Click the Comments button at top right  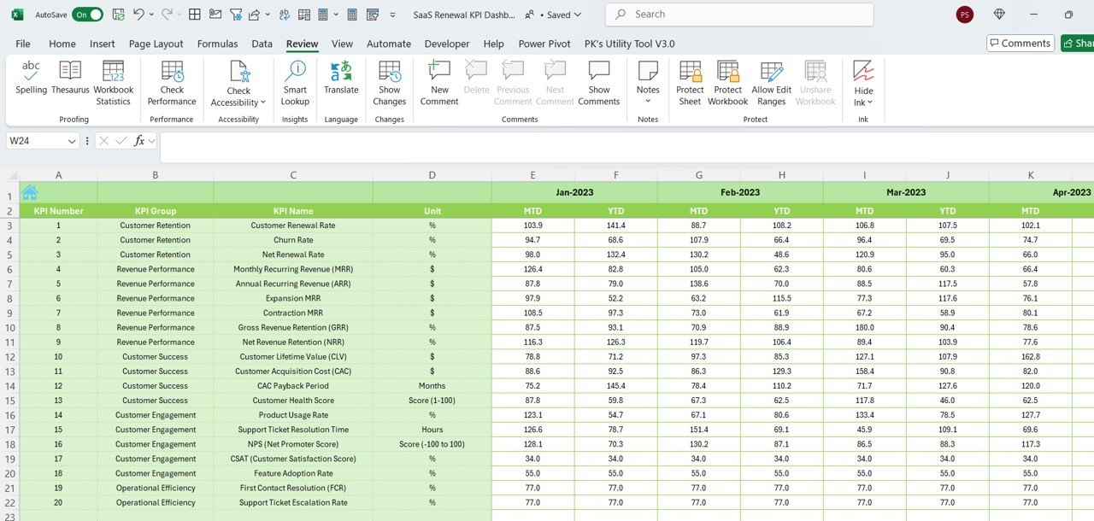click(1020, 44)
